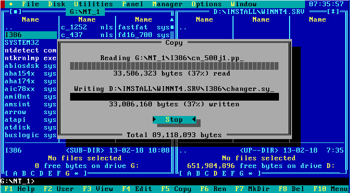Viewport: 350px width, 193px height.
Task: Click the left panel scrollbar thumb
Action: 172,27
